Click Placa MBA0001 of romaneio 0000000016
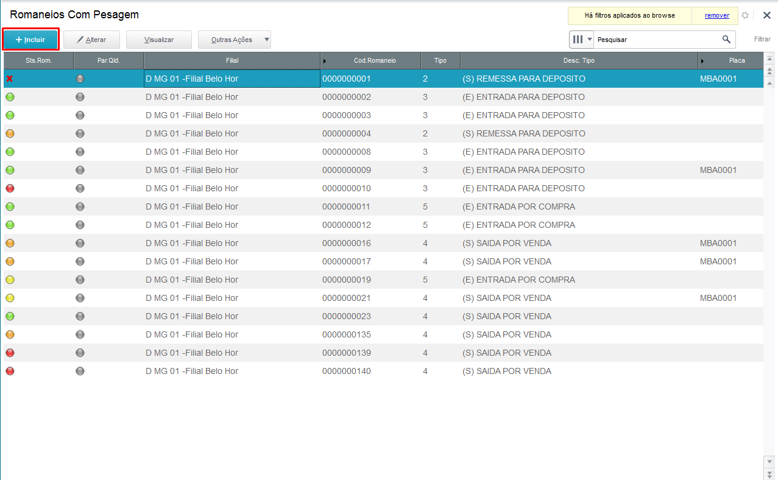Screen dimensions: 778x480 (x=718, y=243)
